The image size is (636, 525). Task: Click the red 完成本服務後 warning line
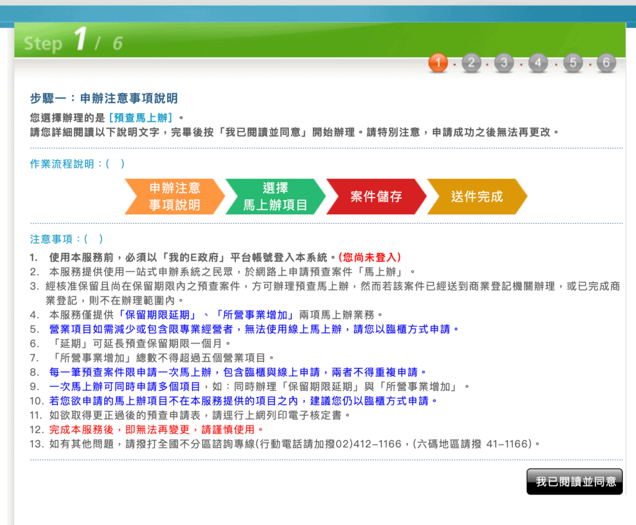(x=156, y=430)
